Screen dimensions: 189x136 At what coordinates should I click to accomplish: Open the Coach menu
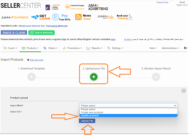10,48
